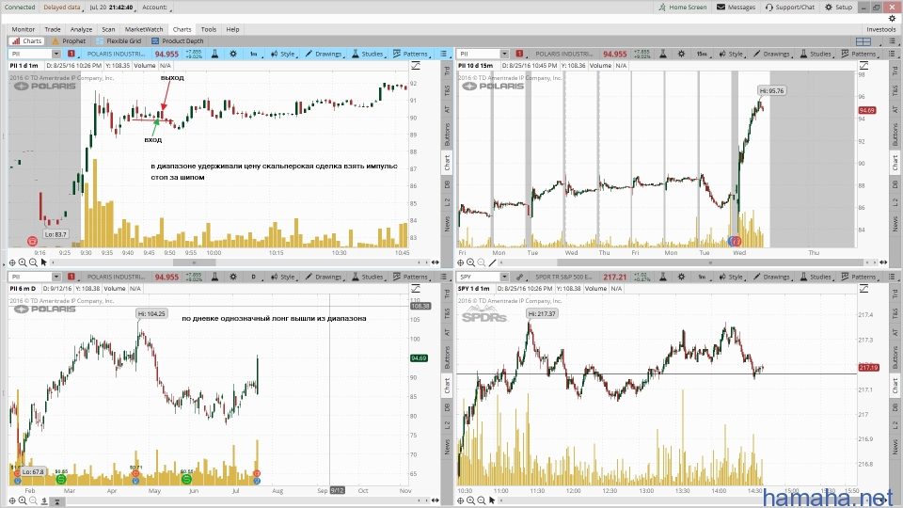Click red link number 1 in top-right chart
This screenshot has width=903, height=508.
click(519, 54)
